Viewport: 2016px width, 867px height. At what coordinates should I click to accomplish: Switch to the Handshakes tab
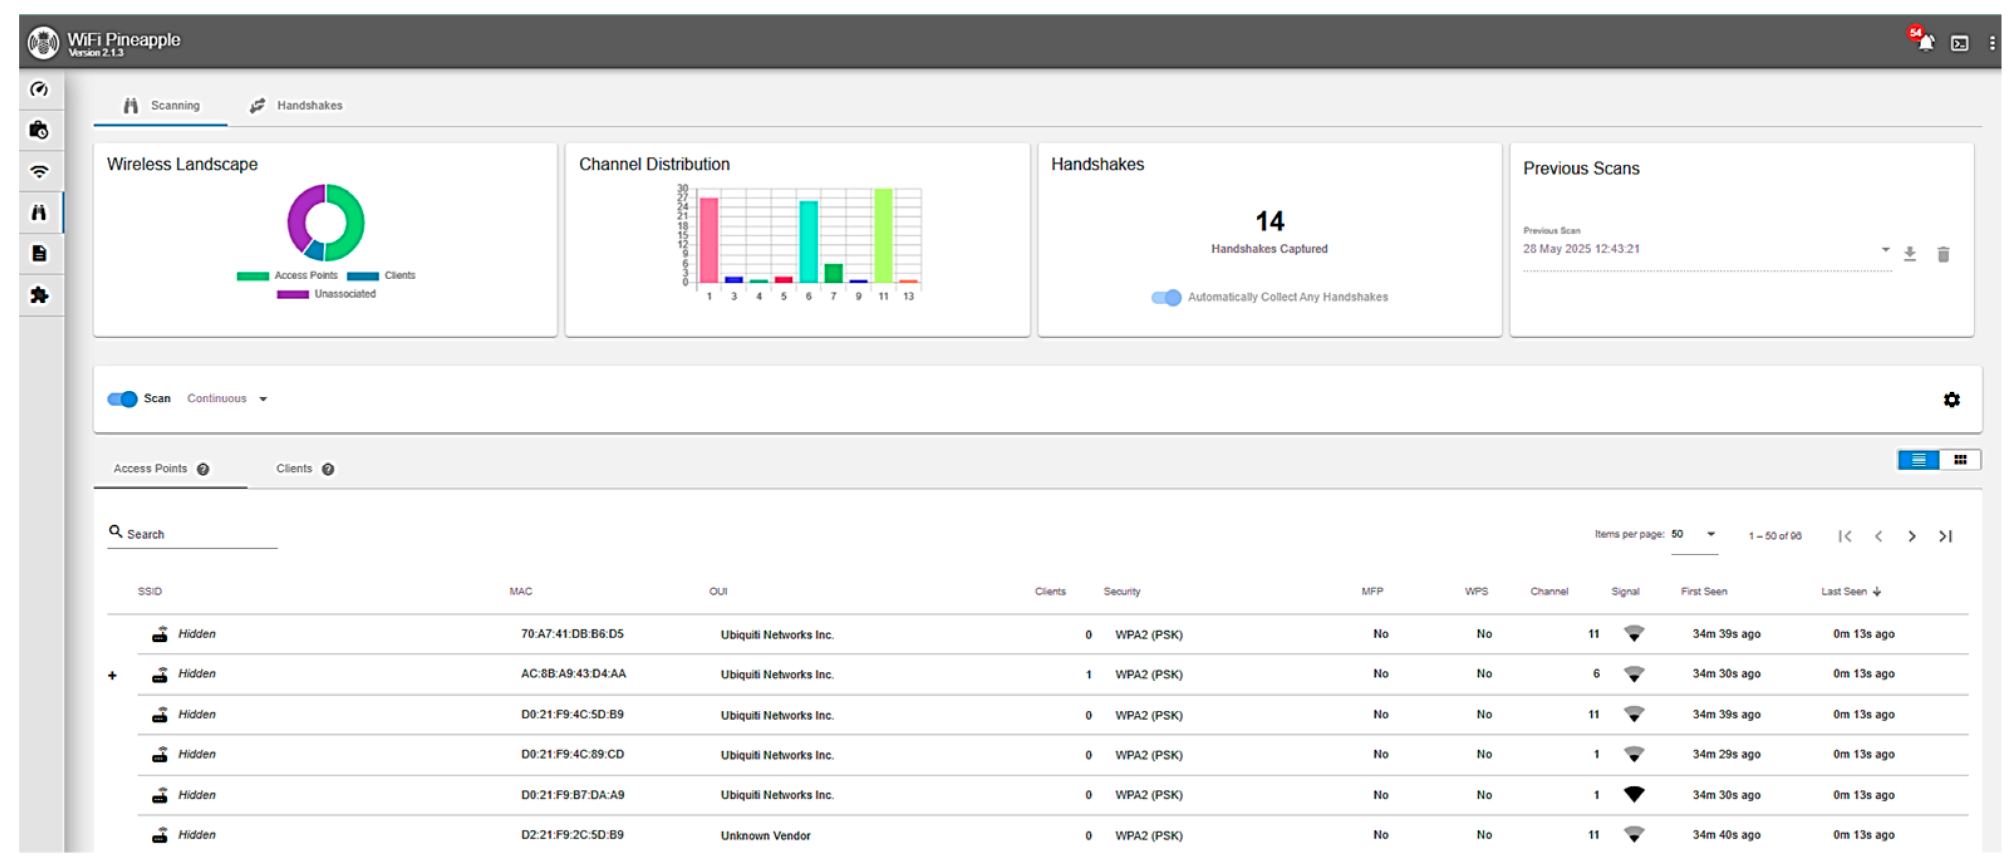(298, 105)
